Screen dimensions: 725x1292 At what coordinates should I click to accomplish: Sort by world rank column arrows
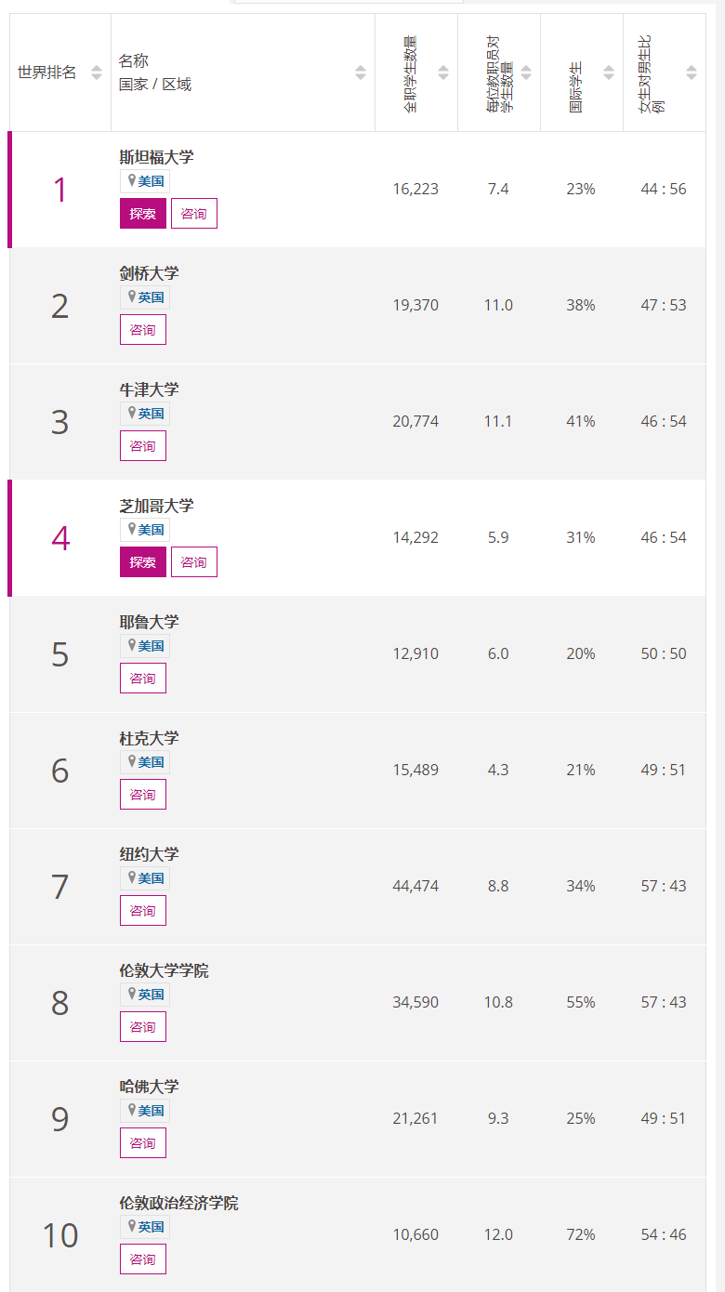(97, 73)
